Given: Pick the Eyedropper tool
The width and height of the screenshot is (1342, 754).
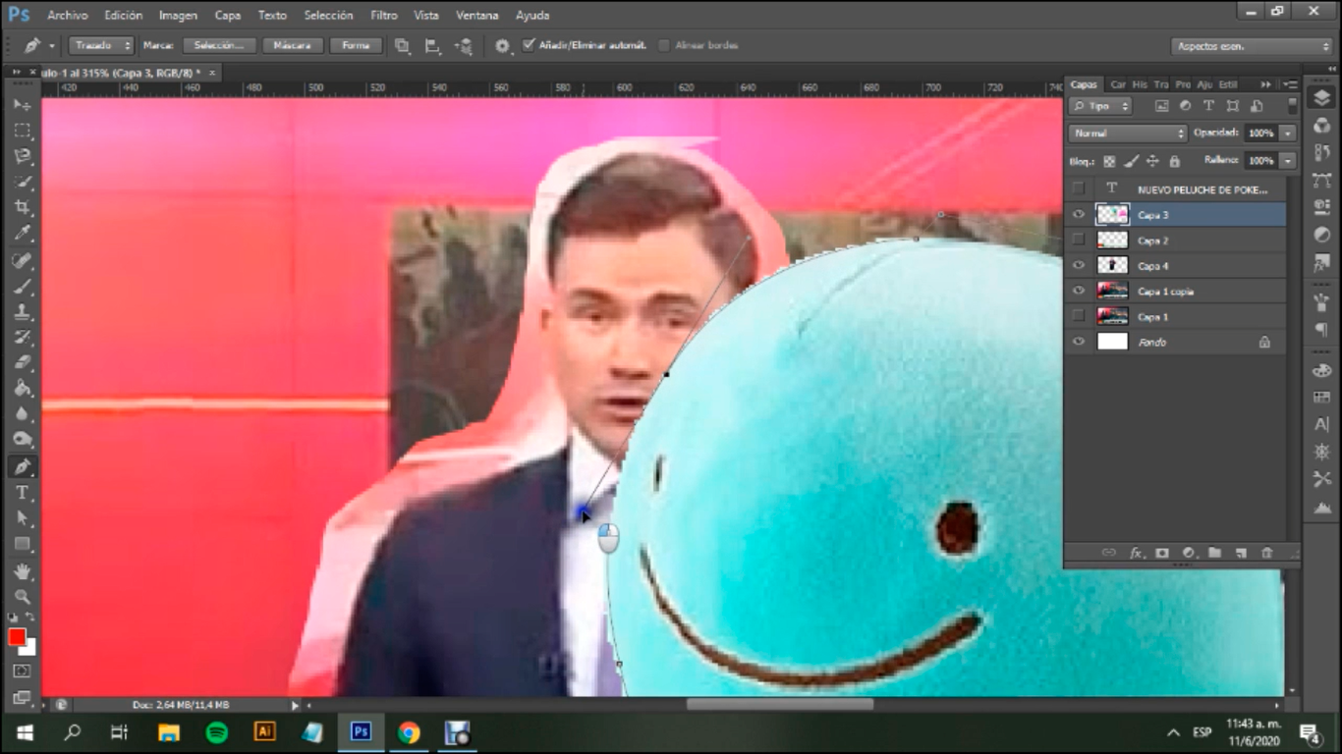Looking at the screenshot, I should (x=22, y=234).
